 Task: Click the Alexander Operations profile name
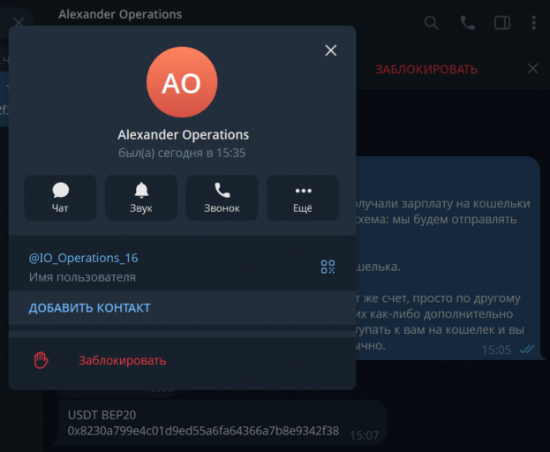(x=183, y=135)
